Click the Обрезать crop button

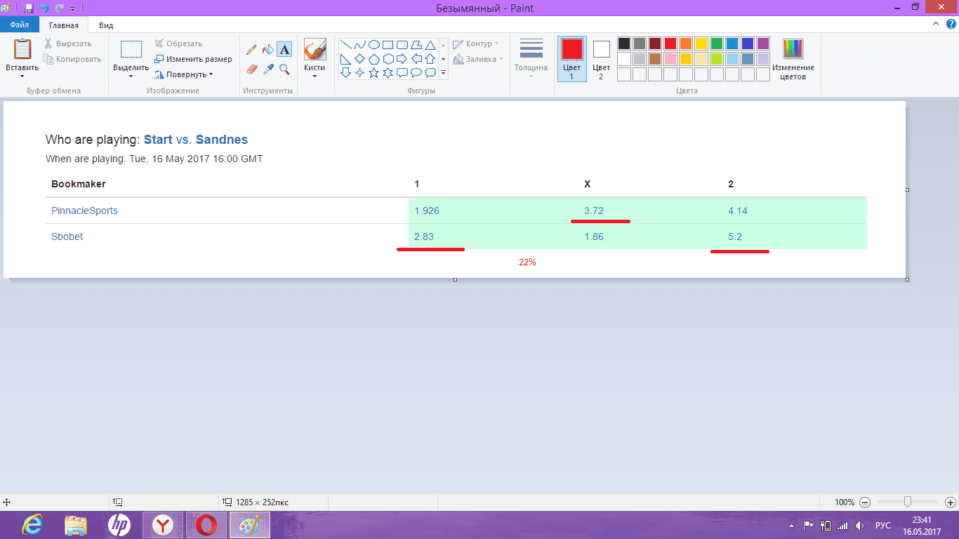(x=179, y=44)
